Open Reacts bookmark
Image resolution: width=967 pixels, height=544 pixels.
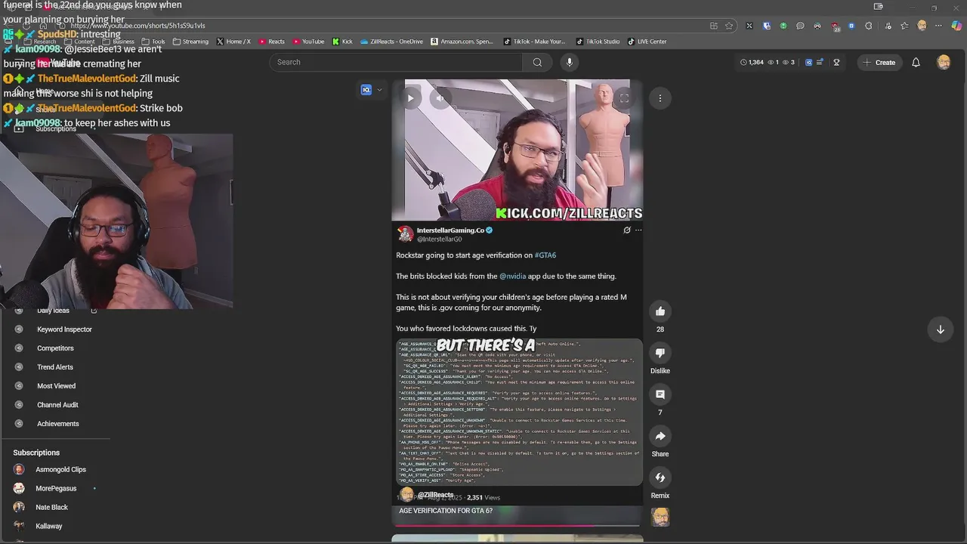[272, 42]
